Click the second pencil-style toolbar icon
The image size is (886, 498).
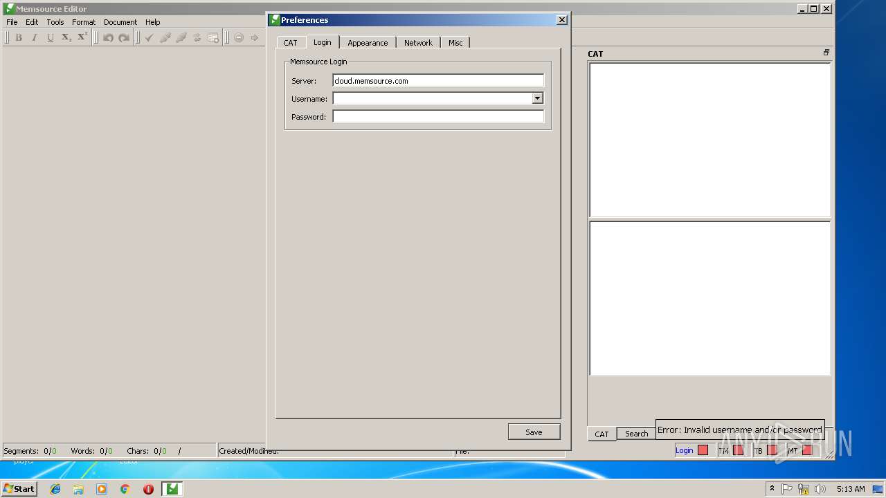(181, 37)
